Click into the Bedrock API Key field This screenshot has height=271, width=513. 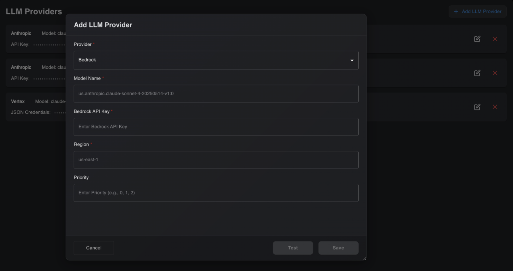(x=216, y=127)
